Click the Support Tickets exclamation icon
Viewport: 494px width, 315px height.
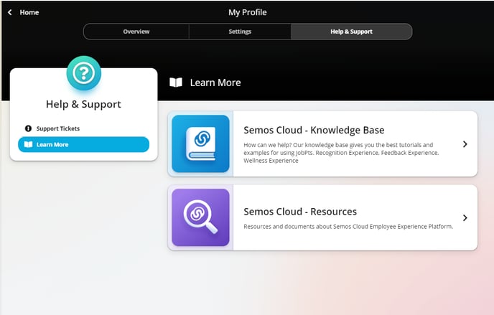tap(28, 128)
